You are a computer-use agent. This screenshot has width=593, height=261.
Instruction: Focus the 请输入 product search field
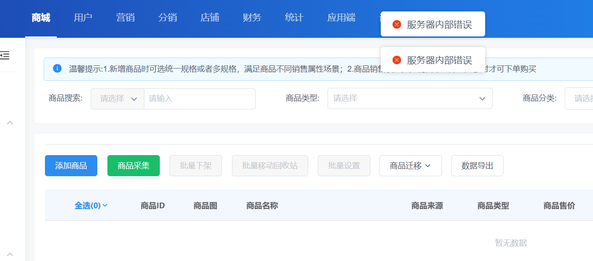[199, 99]
